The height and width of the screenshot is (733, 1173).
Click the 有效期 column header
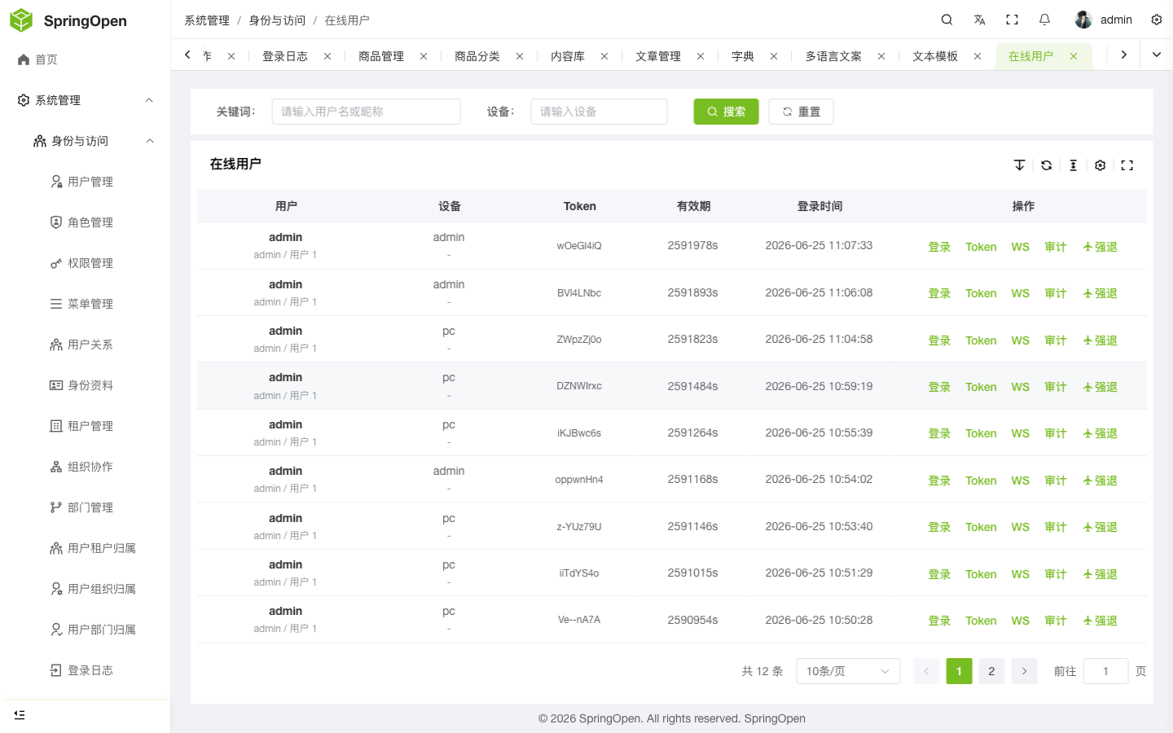click(x=693, y=206)
